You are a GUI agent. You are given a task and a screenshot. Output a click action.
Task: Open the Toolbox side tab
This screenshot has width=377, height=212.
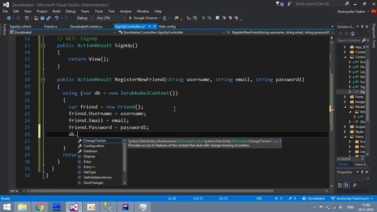(4, 29)
